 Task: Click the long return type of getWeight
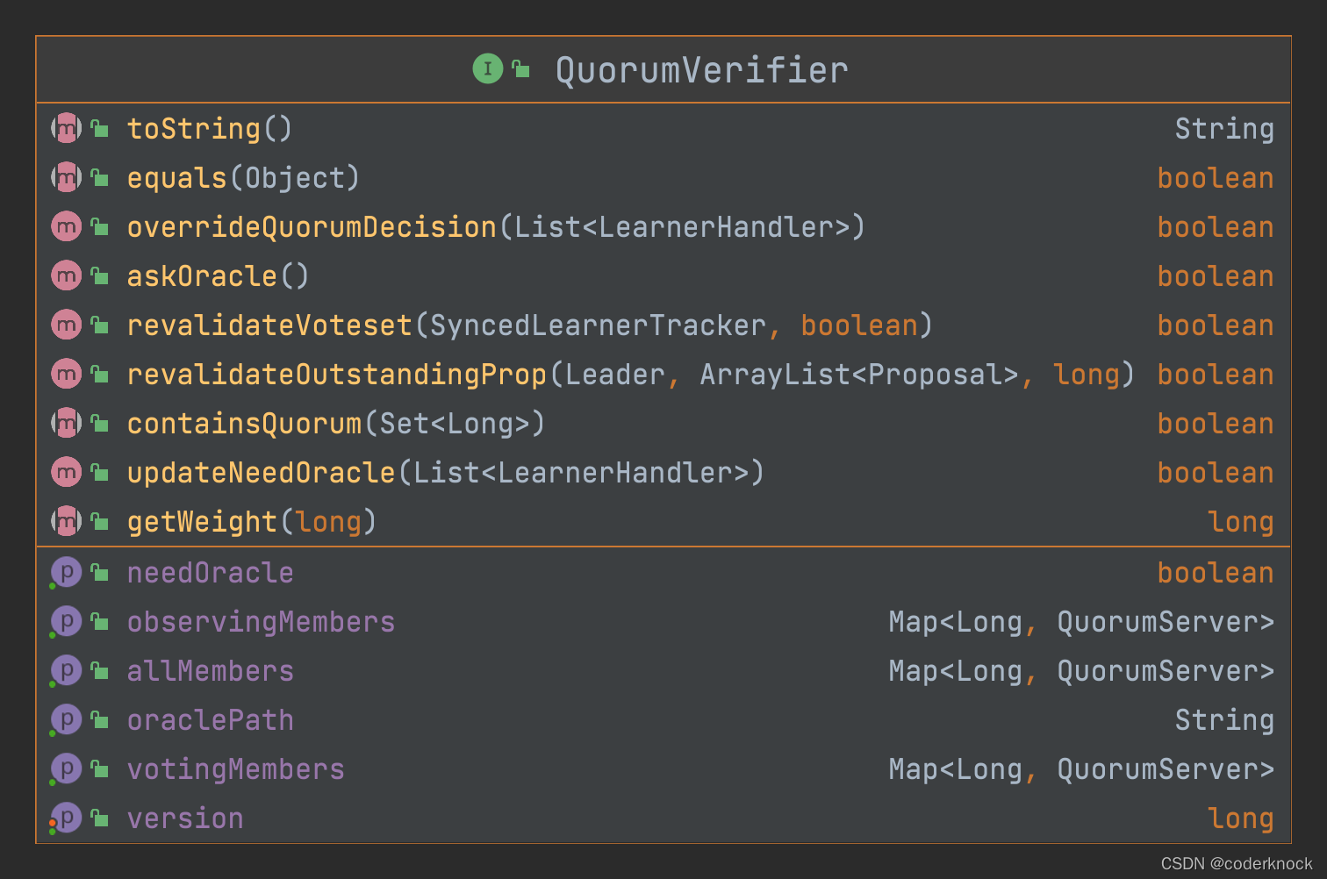point(1241,522)
